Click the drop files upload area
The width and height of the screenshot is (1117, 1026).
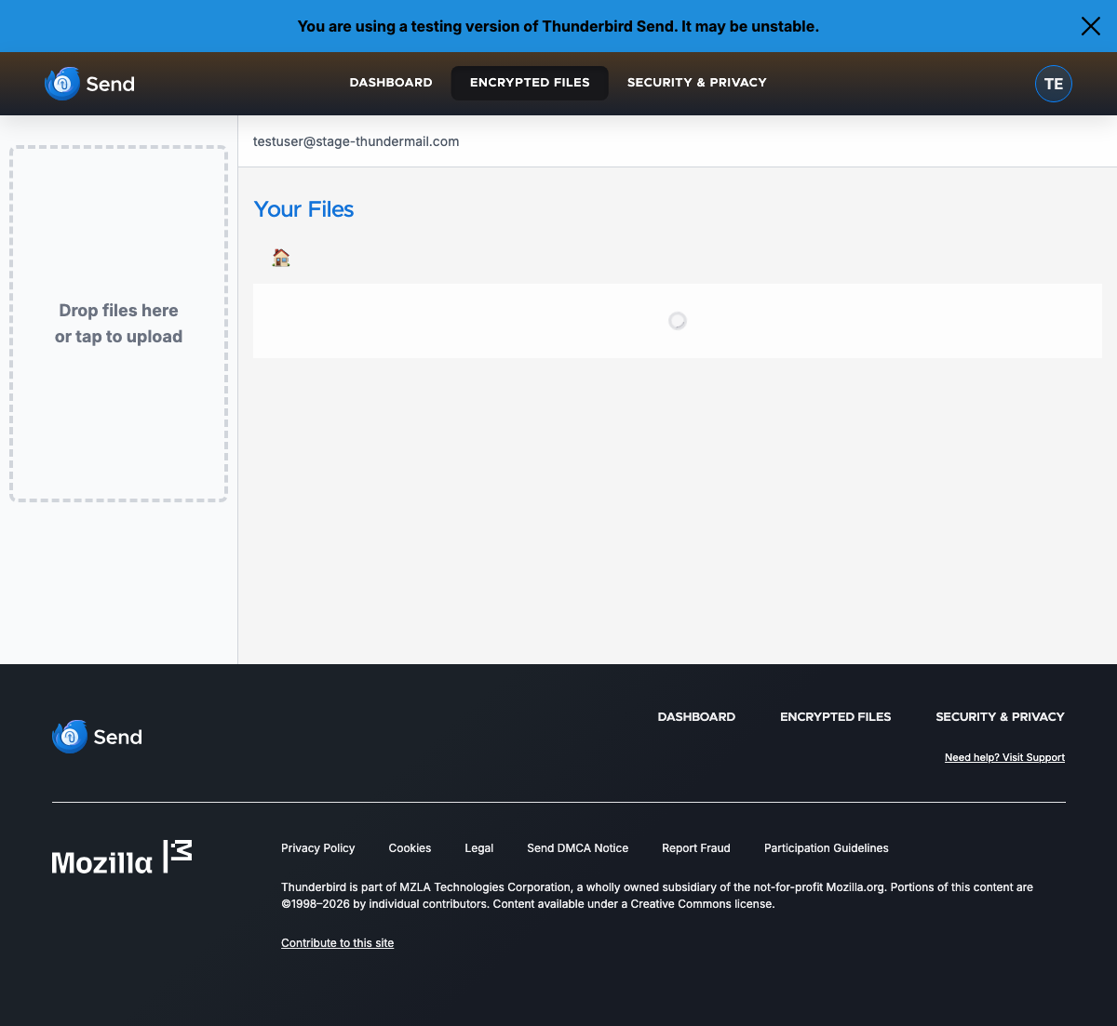118,324
